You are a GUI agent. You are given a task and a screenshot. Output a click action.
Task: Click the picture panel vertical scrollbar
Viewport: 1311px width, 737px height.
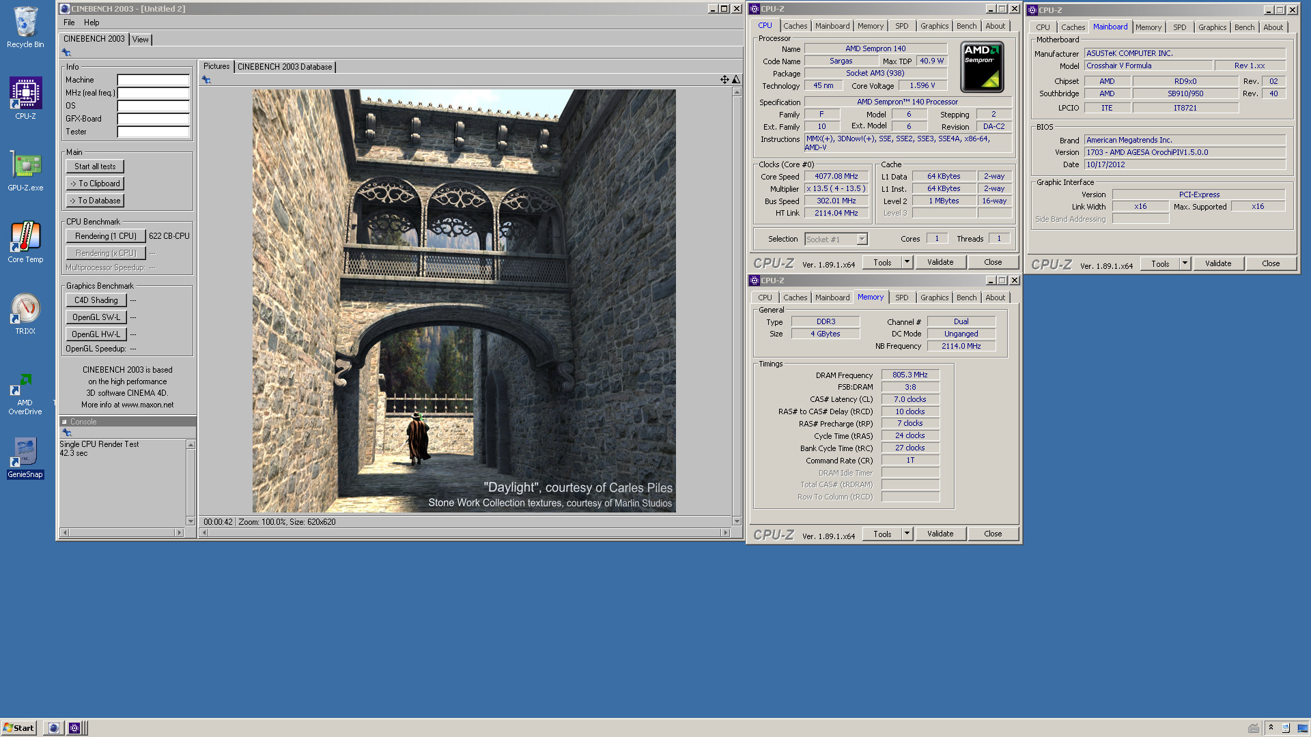pyautogui.click(x=737, y=306)
